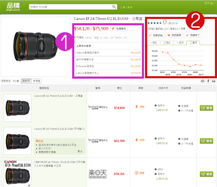The width and height of the screenshot is (217, 187).
Task: Click the Yahoo shopping logo in $74,800 row
Action: 98,107
